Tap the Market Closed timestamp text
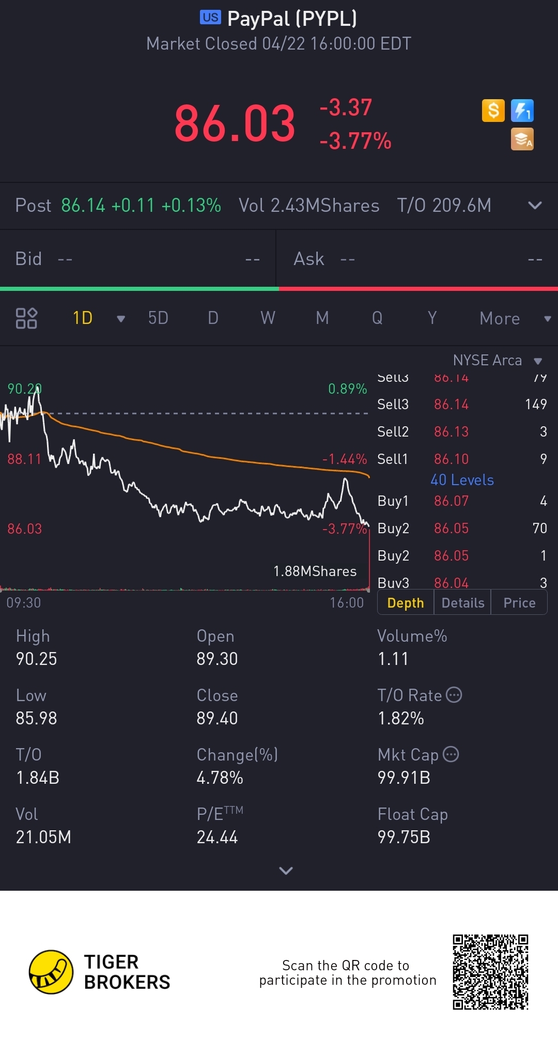Screen dimensions: 558x1054 (278, 43)
